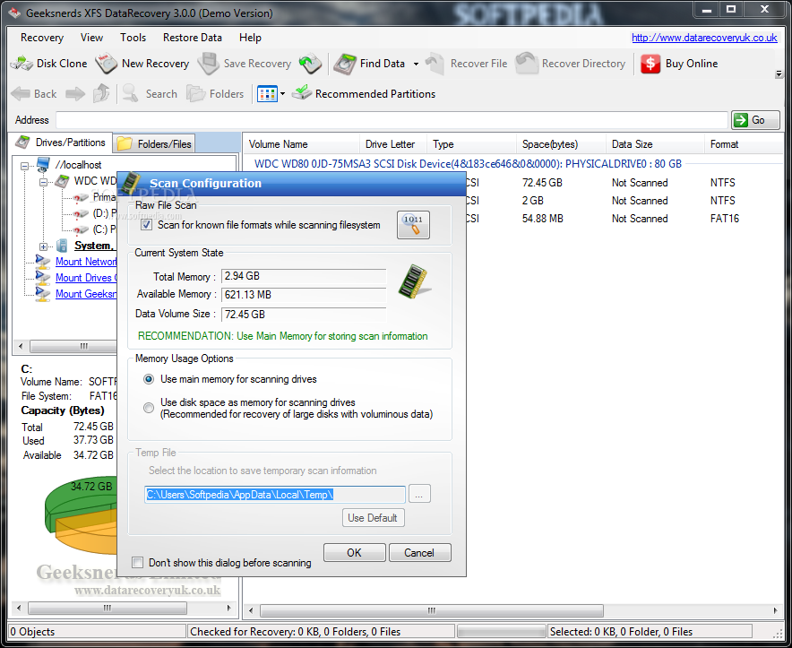792x648 pixels.
Task: Click the temp file path text field
Action: [x=275, y=495]
